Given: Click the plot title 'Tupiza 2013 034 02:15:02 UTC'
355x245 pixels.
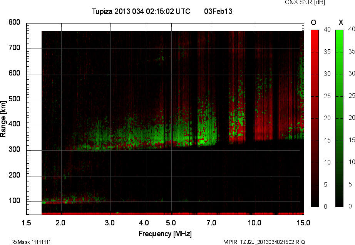Looking at the screenshot, I should point(141,12).
